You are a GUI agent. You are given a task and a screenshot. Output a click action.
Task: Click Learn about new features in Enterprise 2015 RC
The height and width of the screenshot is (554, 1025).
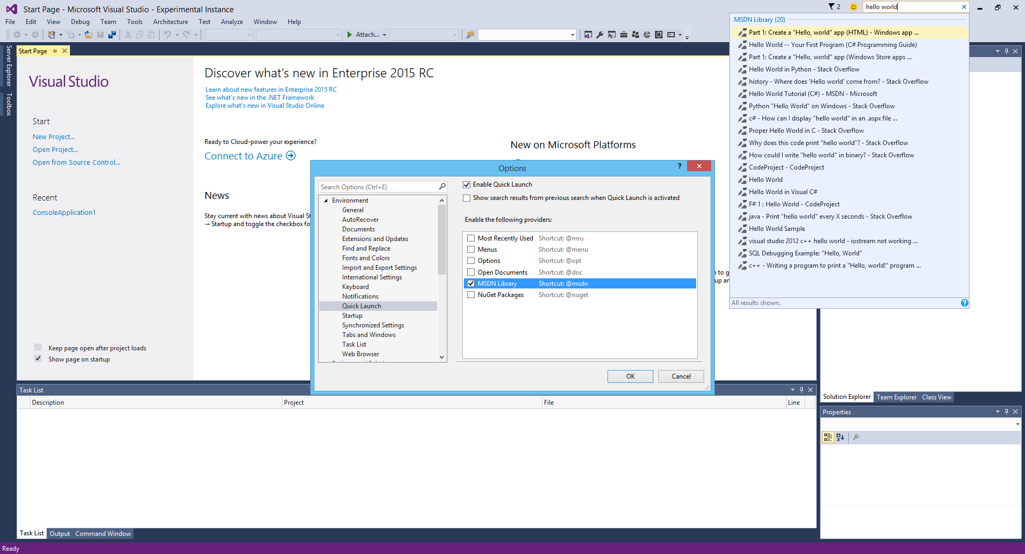point(271,90)
